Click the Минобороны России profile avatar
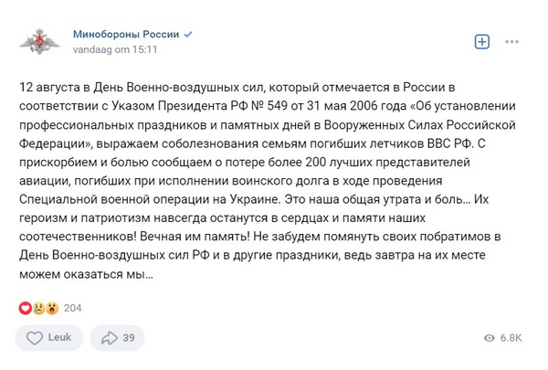 (x=38, y=41)
